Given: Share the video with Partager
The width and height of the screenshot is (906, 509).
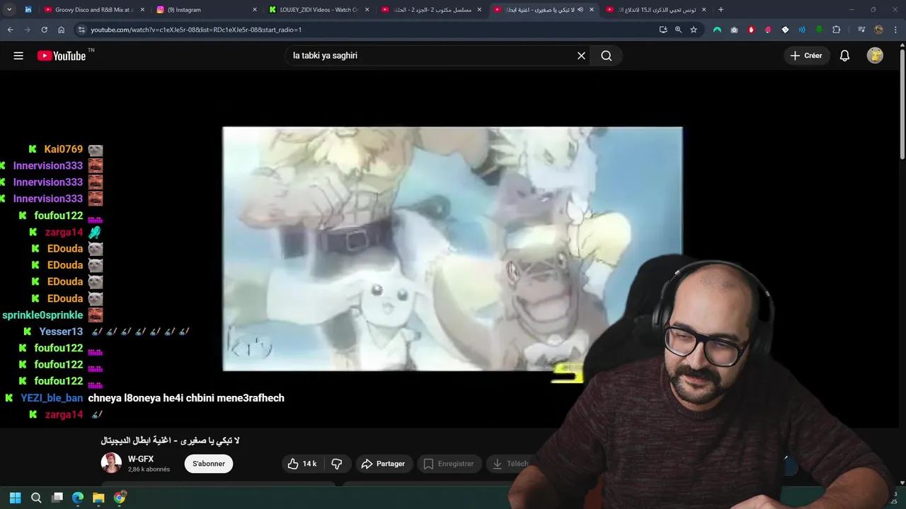Looking at the screenshot, I should click(x=383, y=464).
